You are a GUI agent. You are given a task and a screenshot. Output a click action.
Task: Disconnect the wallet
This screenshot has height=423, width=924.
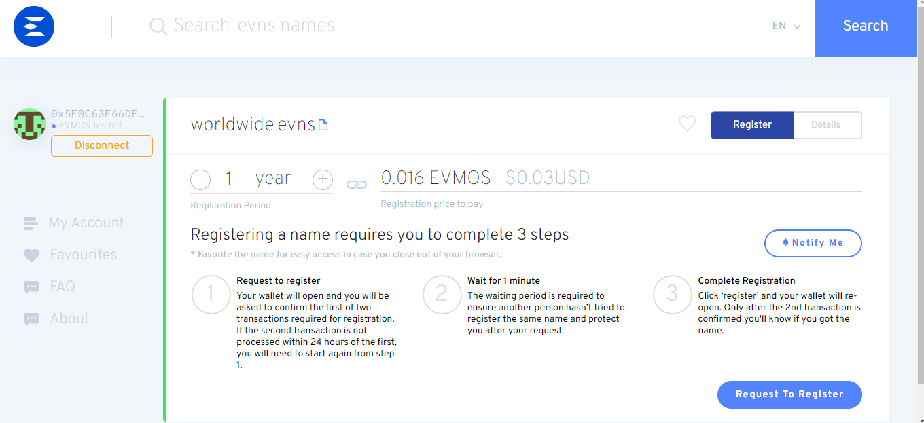(x=102, y=145)
